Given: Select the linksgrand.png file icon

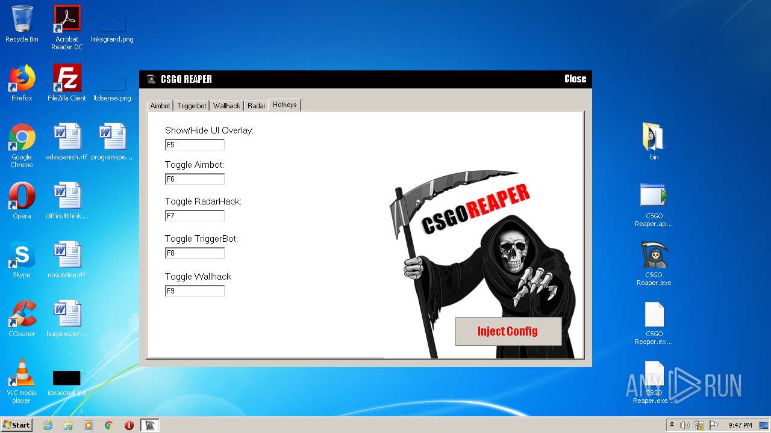Looking at the screenshot, I should (112, 25).
